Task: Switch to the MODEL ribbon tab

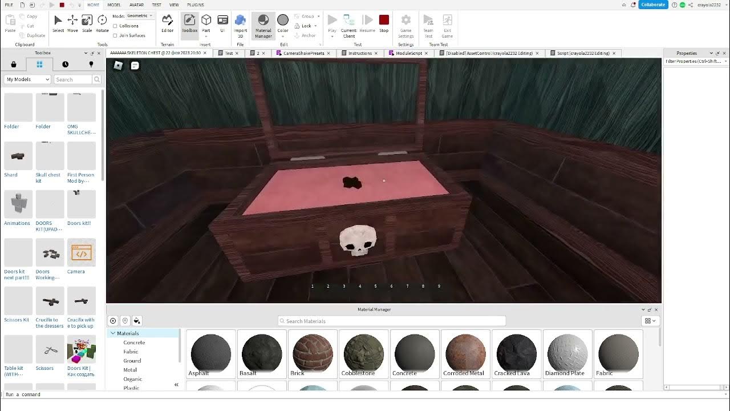Action: click(x=114, y=5)
